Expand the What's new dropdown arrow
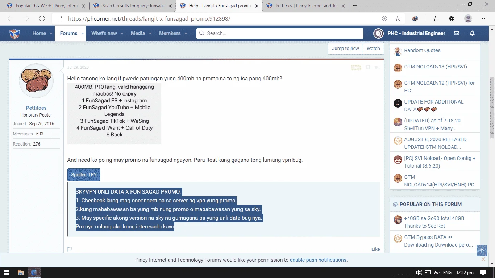Viewport: 495px width, 278px height. point(122,33)
